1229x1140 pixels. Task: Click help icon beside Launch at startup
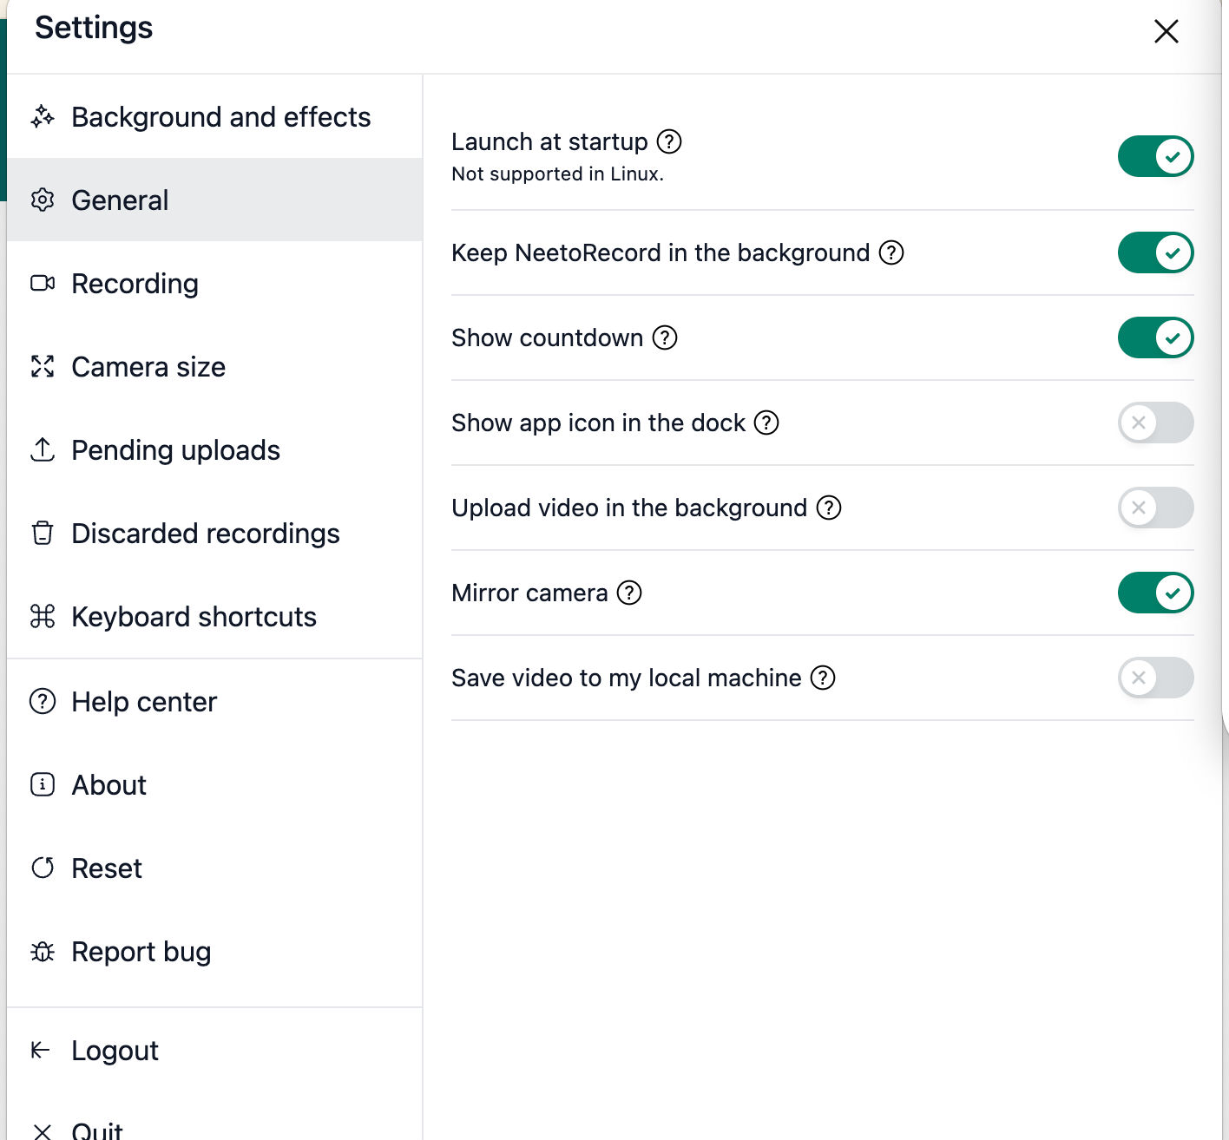pyautogui.click(x=669, y=141)
